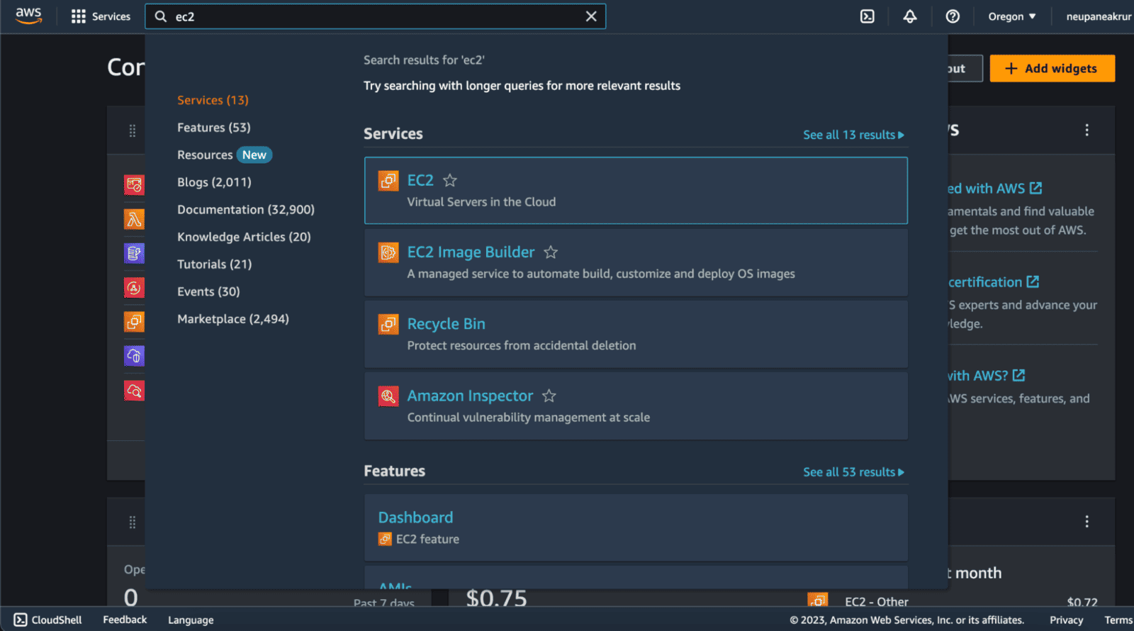
Task: Favorite EC2 Image Builder with star
Action: coord(551,252)
